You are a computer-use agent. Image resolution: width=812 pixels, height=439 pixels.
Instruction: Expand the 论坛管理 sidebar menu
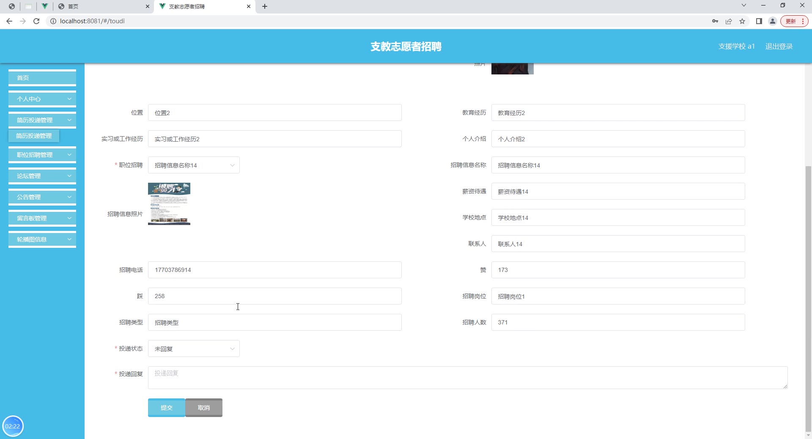point(42,176)
